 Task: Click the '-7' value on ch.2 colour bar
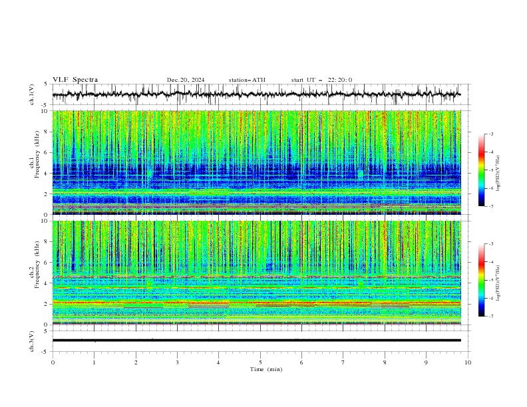click(490, 316)
